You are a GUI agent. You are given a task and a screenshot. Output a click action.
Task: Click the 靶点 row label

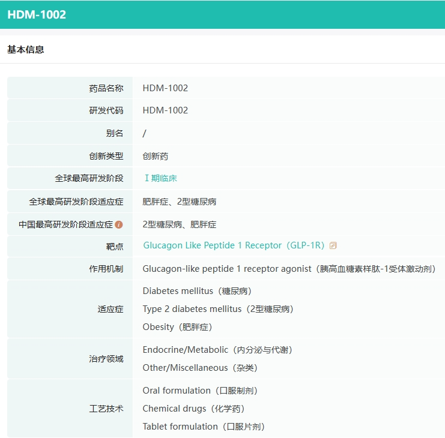(x=115, y=247)
